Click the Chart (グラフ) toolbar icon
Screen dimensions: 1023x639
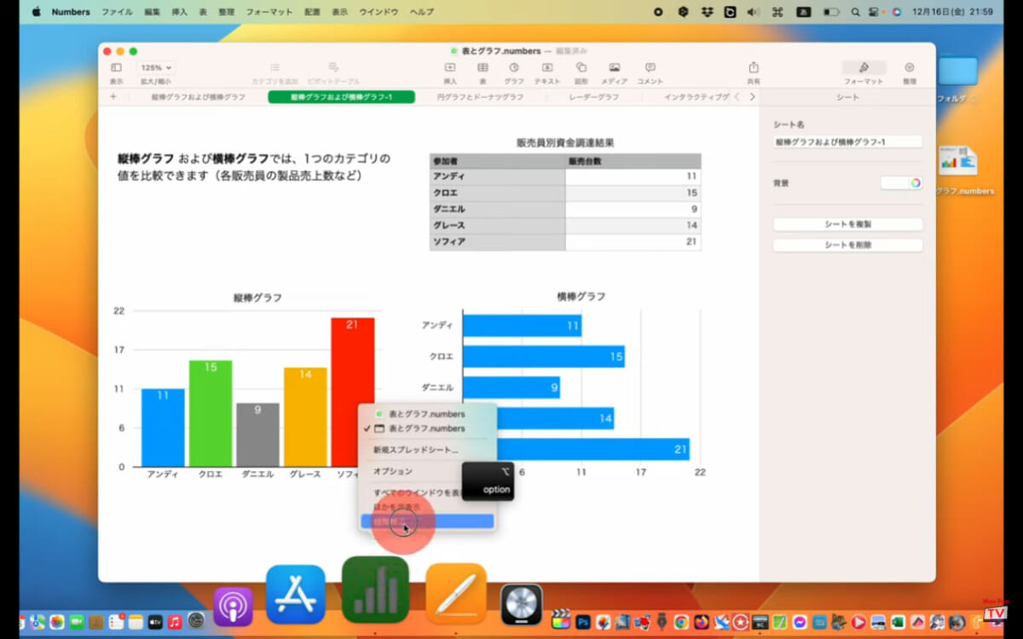(x=514, y=67)
